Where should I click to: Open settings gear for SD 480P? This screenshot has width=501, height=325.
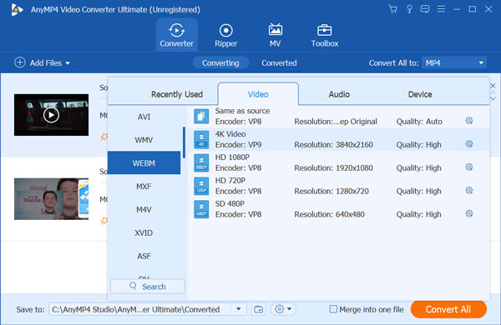(x=469, y=213)
